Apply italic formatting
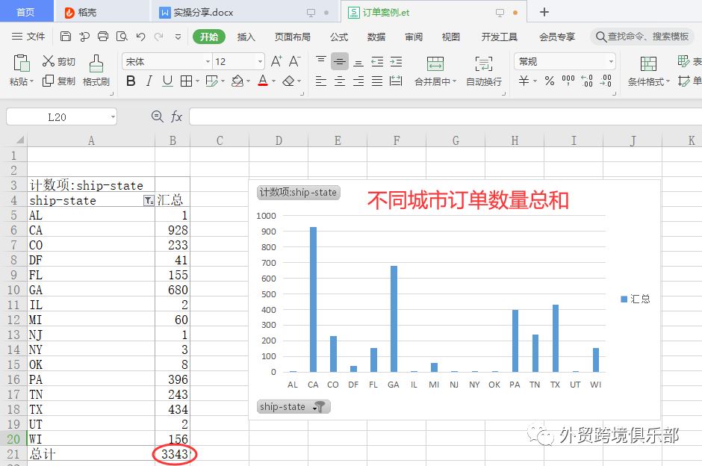 tap(149, 81)
